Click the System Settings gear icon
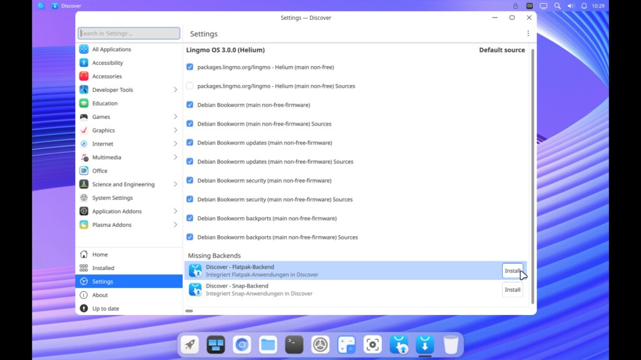The width and height of the screenshot is (641, 360). [84, 197]
